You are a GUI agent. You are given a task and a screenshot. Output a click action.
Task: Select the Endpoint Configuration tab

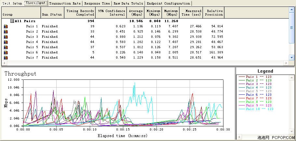coord(168,3)
